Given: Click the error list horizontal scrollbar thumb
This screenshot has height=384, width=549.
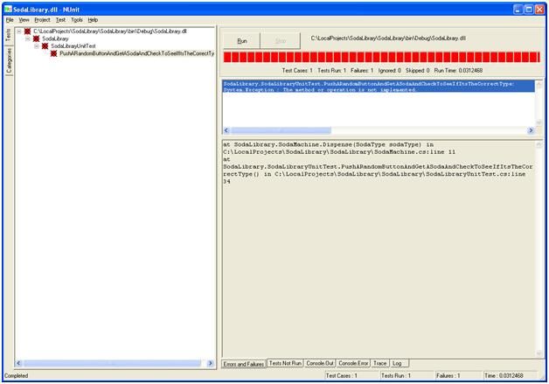Looking at the screenshot, I should [281, 130].
